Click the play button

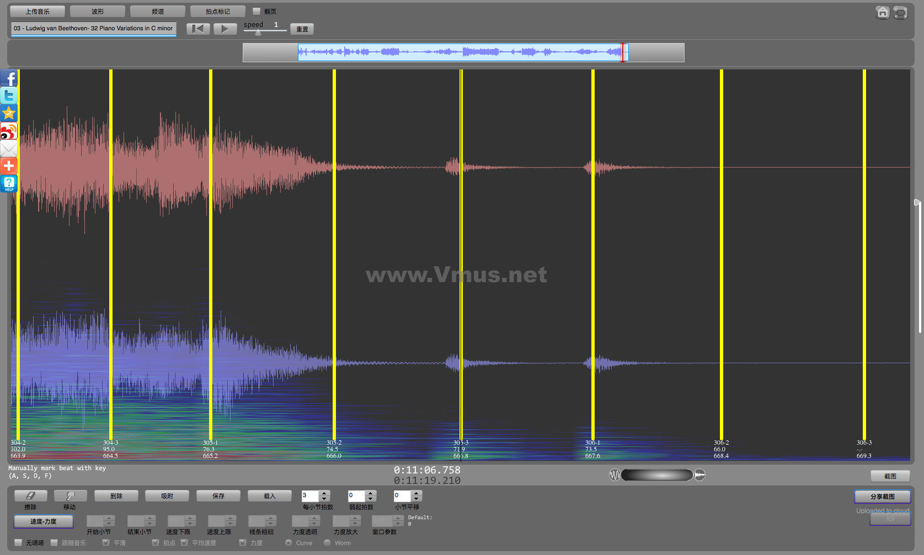point(225,29)
